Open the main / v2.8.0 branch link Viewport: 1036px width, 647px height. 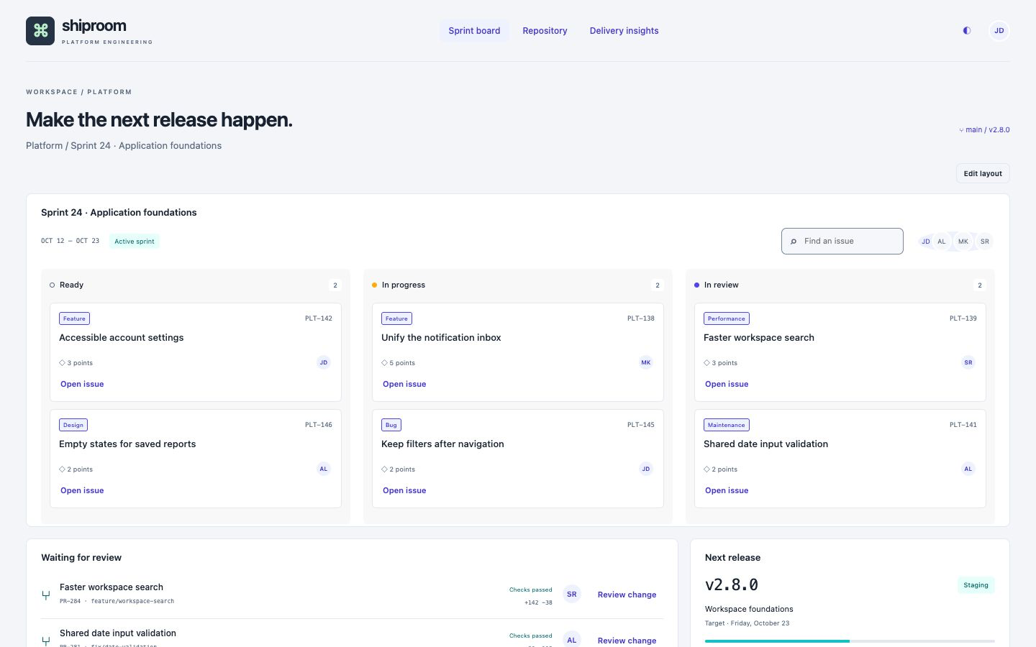click(x=984, y=130)
